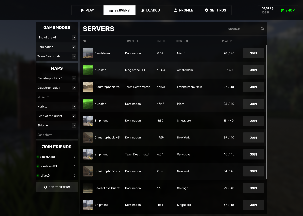This screenshot has width=303, height=216.
Task: Switch to the LOADOUT tab
Action: [x=151, y=10]
